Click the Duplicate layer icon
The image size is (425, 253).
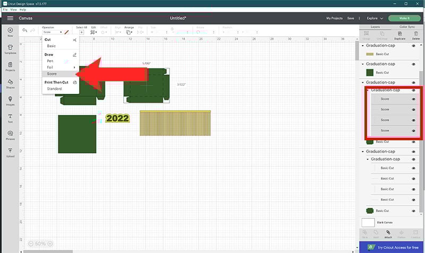click(400, 34)
